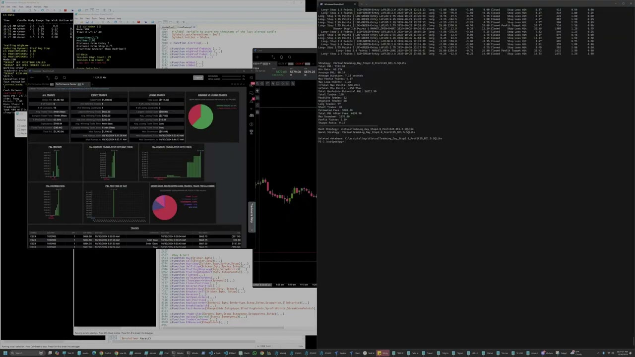Click the Tradovate sidebar icon with red badge
635x357 pixels.
pos(252,85)
